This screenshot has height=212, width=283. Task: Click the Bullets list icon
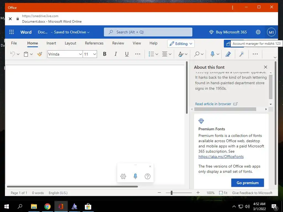click(x=151, y=54)
